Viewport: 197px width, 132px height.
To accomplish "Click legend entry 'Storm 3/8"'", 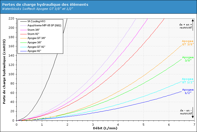I will click(x=34, y=30).
